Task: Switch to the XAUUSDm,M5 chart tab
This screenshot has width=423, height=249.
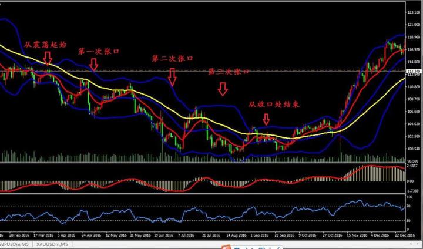Action: [52, 244]
